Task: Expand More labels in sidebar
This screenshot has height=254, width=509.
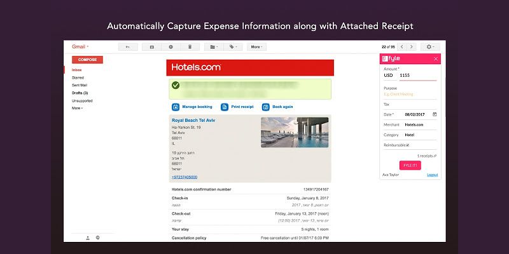Action: tap(77, 108)
